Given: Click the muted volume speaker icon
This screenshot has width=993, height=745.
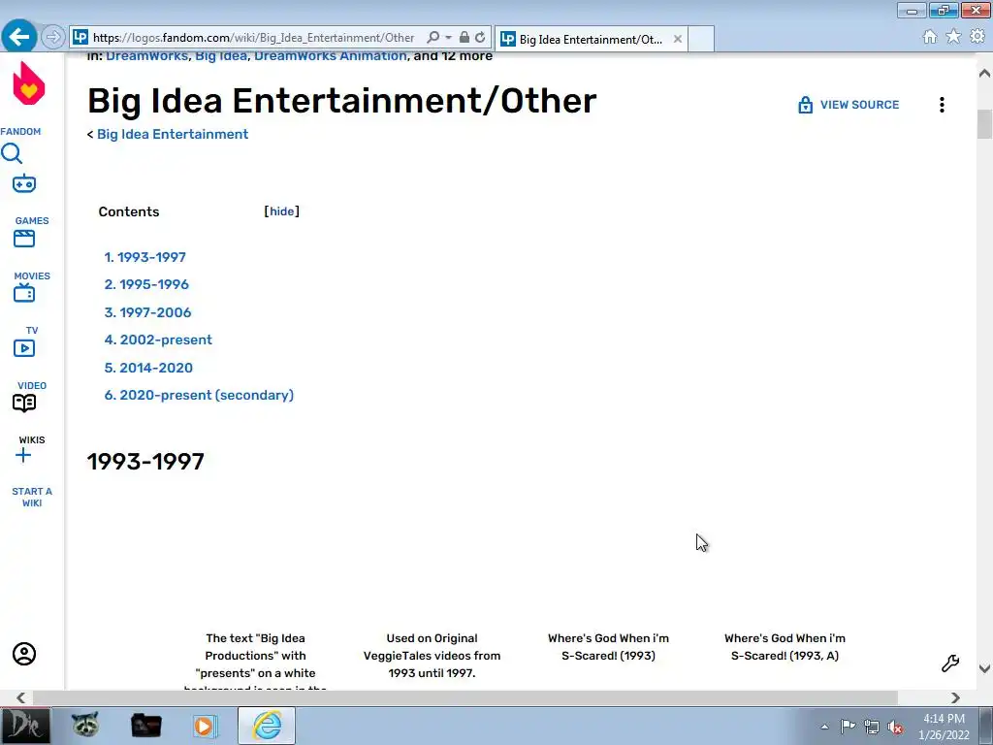Looking at the screenshot, I should pos(895,727).
